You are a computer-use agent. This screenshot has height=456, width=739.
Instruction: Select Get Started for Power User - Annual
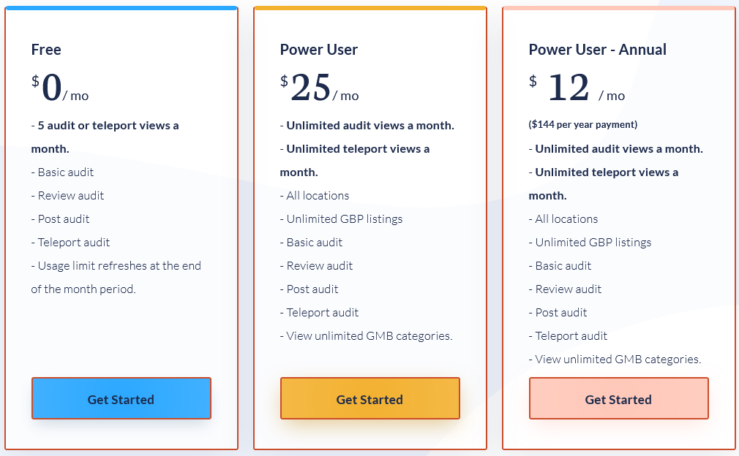(x=618, y=399)
